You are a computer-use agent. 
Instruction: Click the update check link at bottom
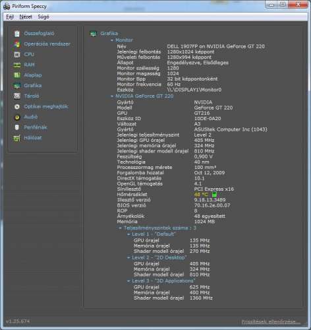coord(271,322)
